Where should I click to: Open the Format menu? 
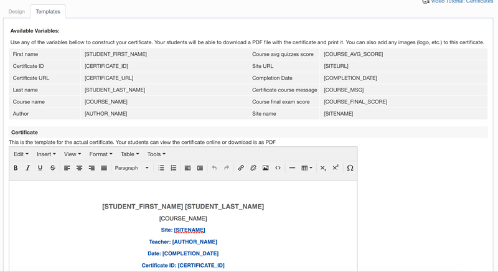point(101,154)
